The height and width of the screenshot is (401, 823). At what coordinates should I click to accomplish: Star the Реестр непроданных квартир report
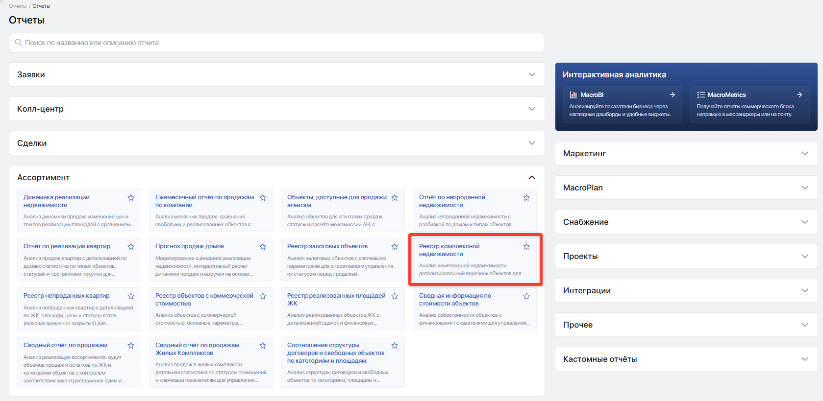pos(131,296)
